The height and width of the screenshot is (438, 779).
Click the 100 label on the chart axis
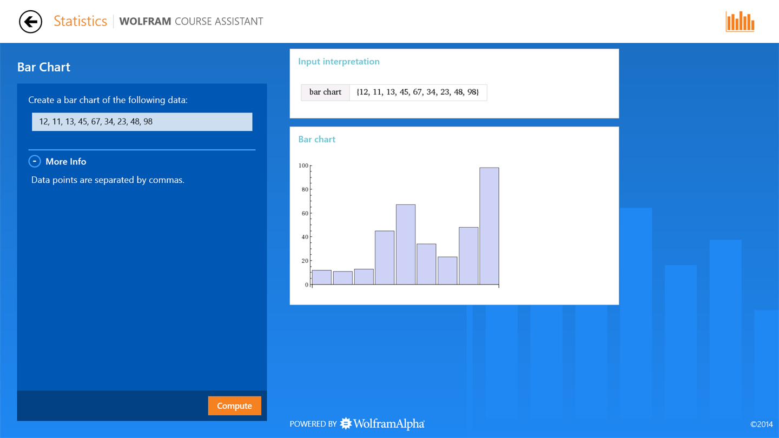coord(303,165)
